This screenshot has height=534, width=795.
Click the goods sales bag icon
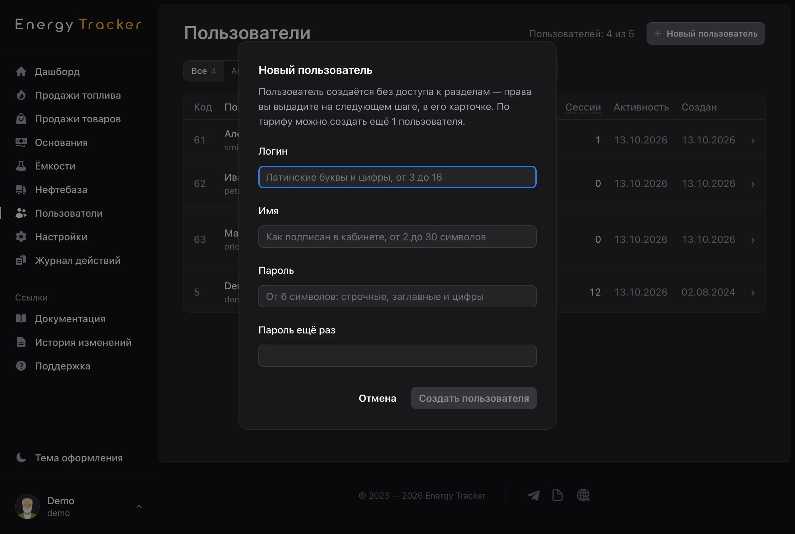click(21, 119)
